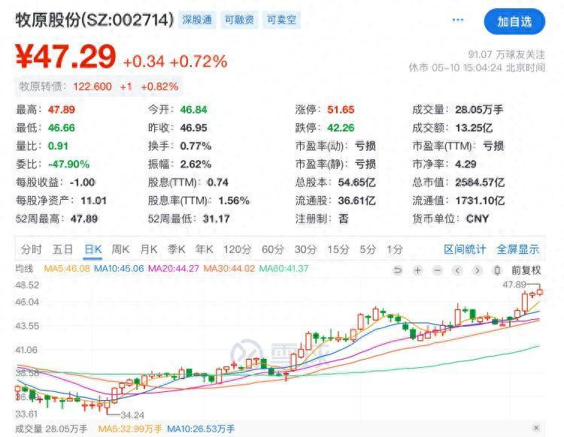Switch to the 5分 interval tab

368,249
